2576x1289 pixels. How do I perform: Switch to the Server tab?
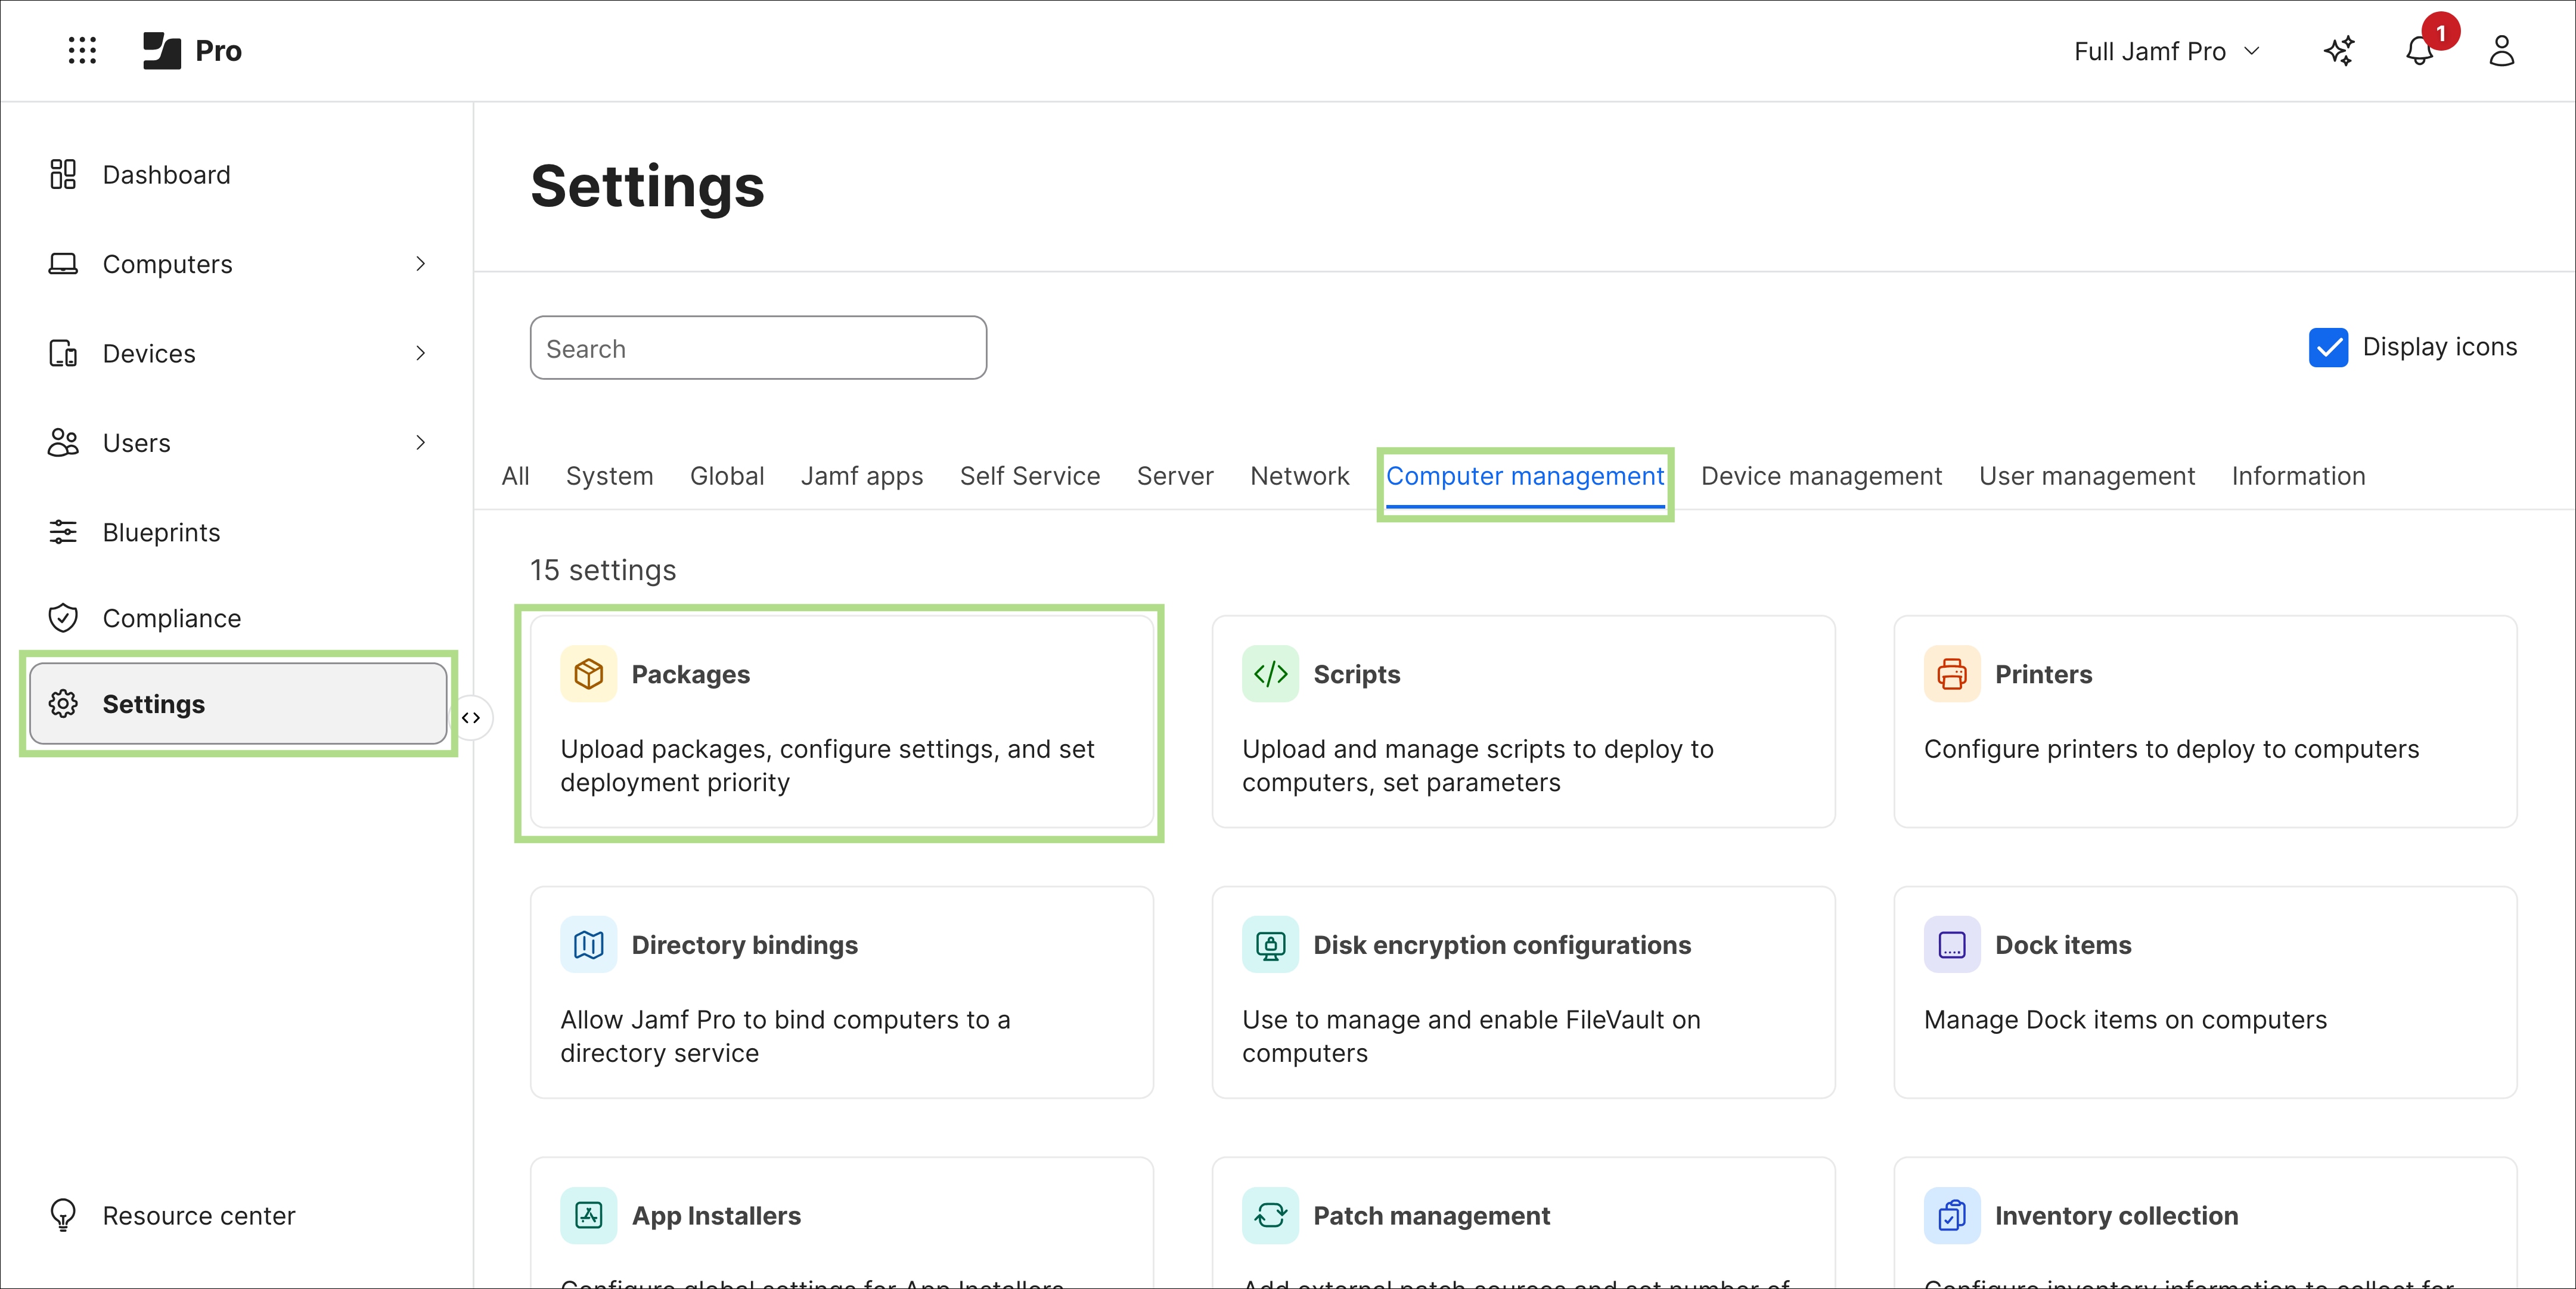pos(1175,476)
